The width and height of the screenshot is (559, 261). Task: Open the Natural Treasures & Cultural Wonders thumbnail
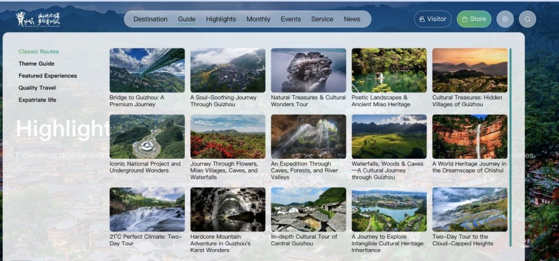click(308, 70)
